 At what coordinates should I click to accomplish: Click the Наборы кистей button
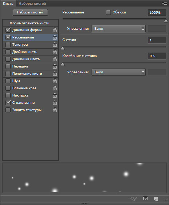point(30,12)
